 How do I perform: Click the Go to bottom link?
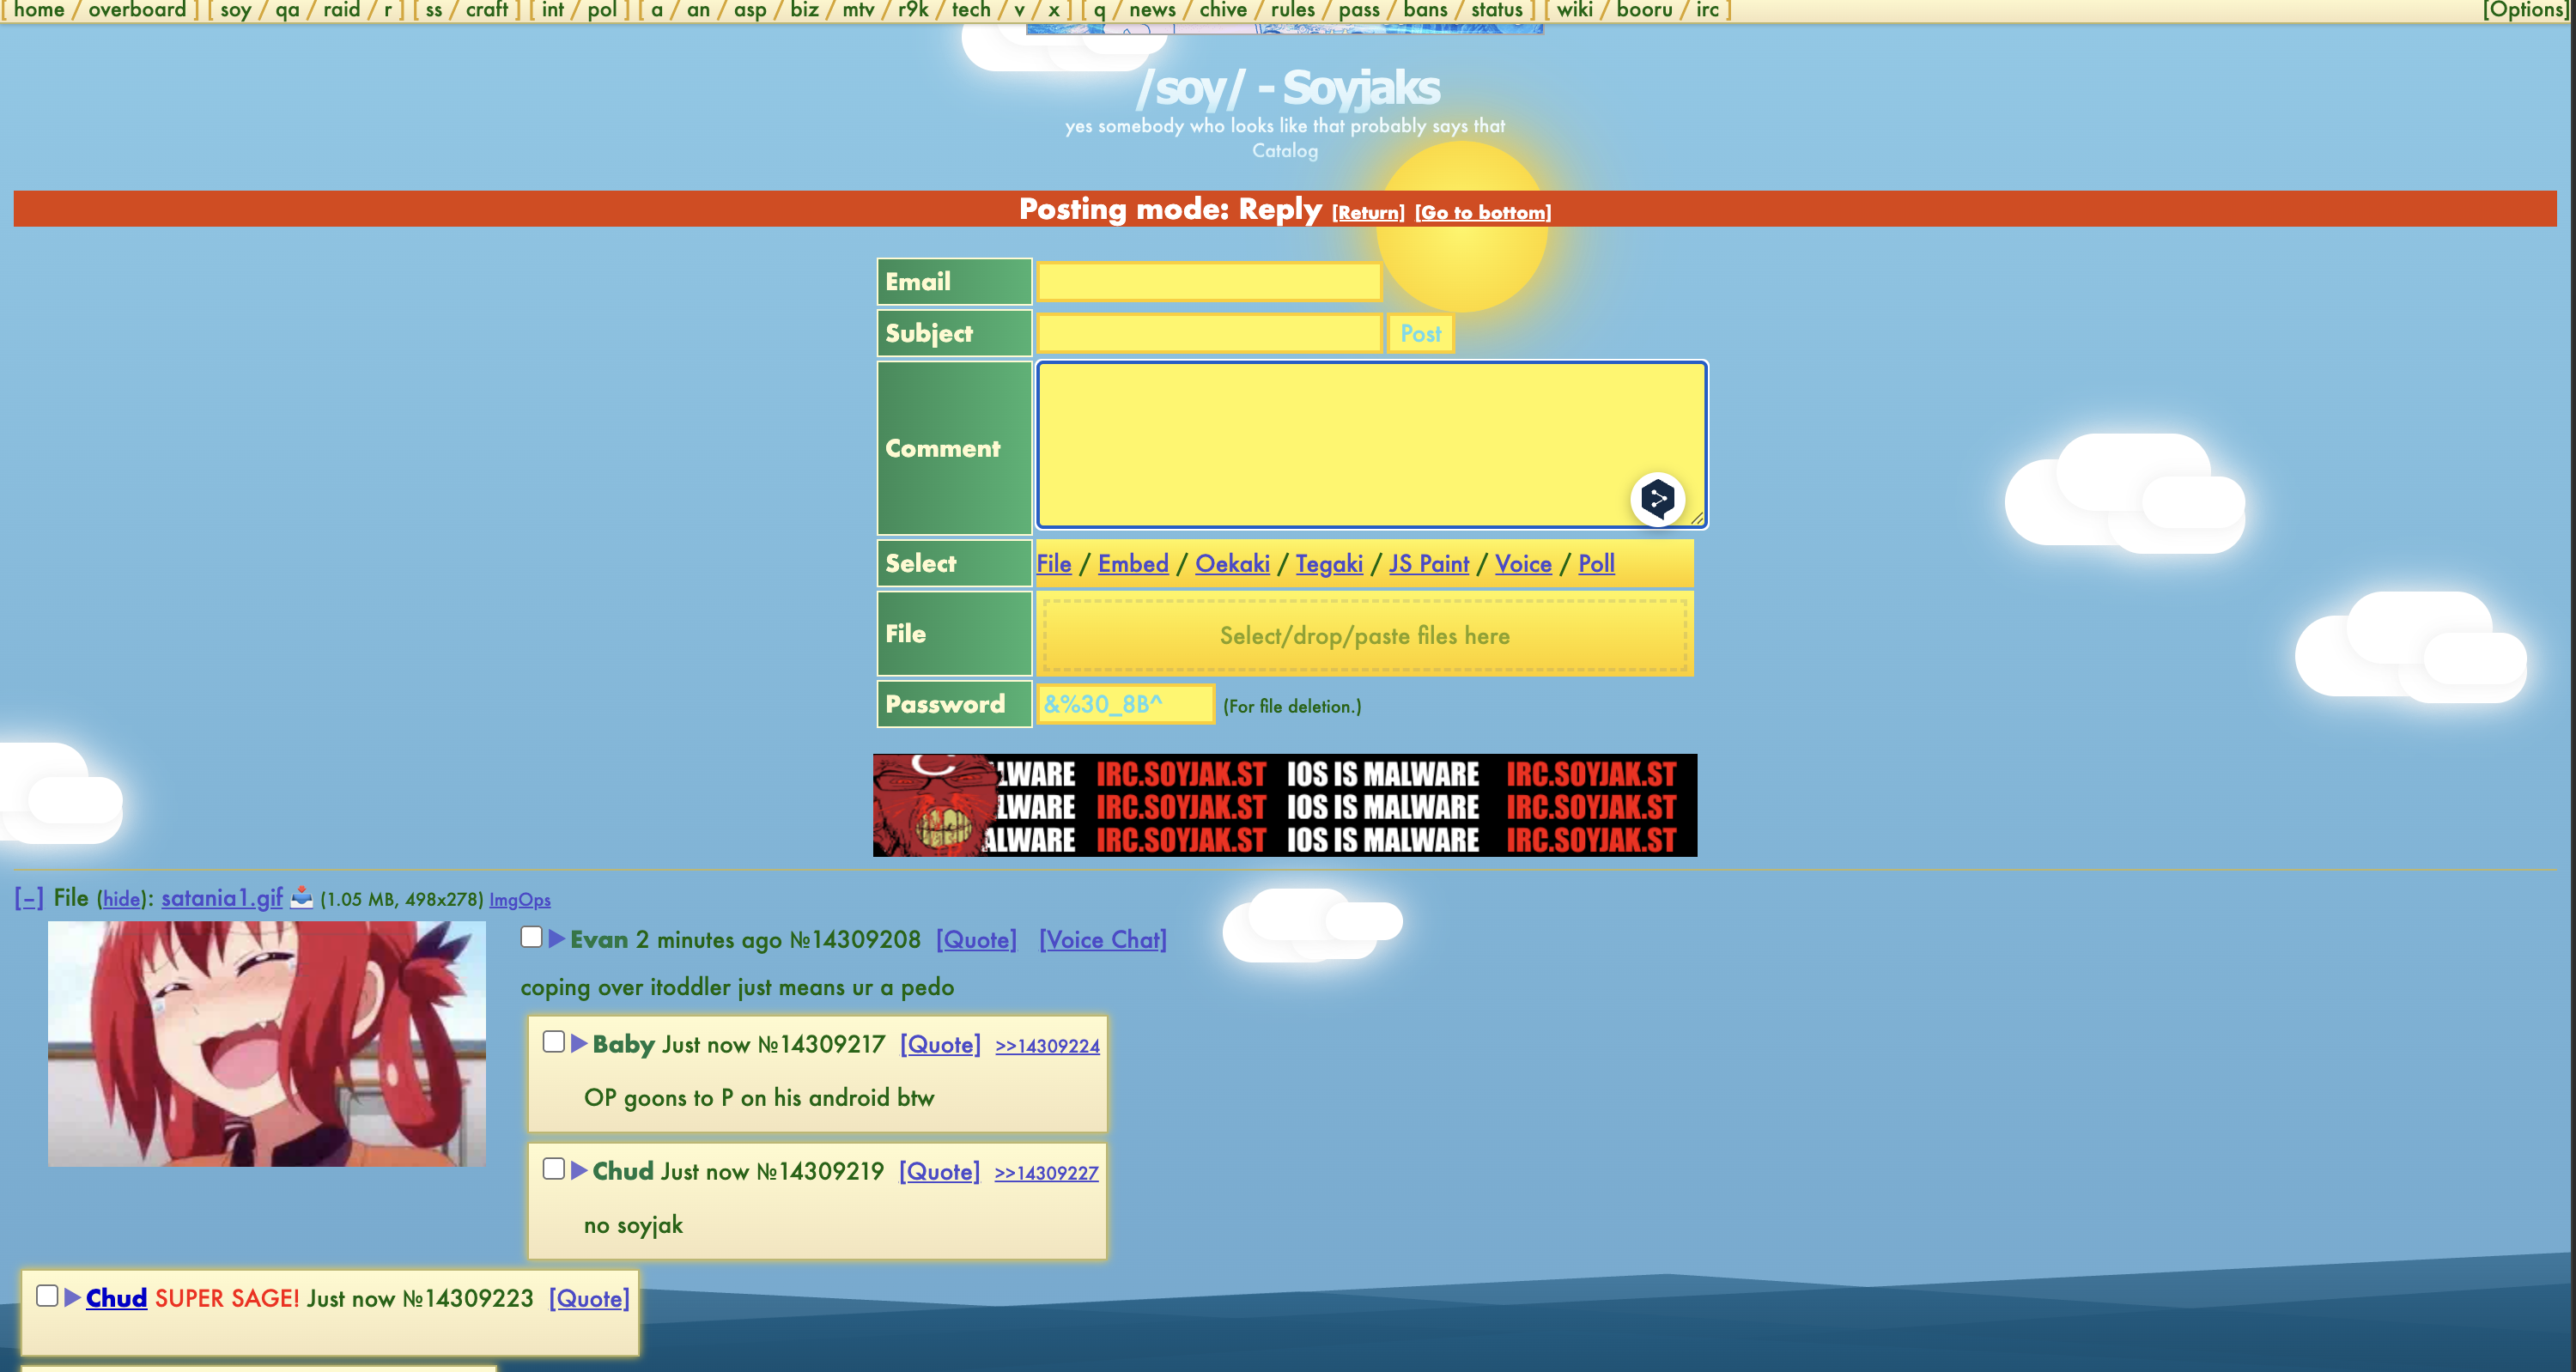click(1482, 213)
